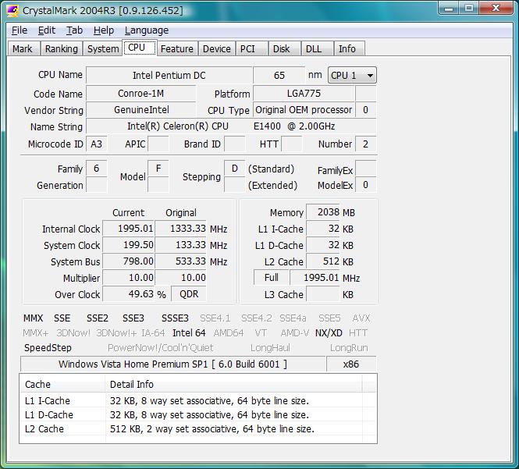
Task: Click the x86 architecture field
Action: (351, 364)
